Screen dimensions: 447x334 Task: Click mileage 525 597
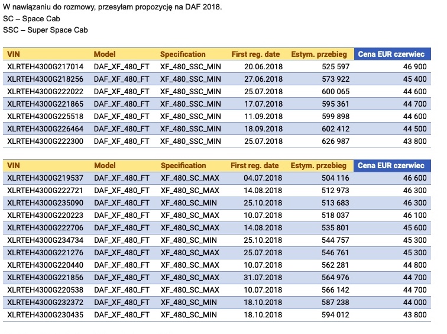click(335, 67)
